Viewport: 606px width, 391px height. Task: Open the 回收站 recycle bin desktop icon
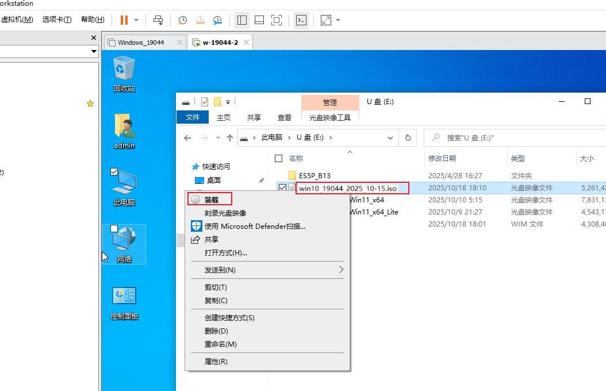124,72
